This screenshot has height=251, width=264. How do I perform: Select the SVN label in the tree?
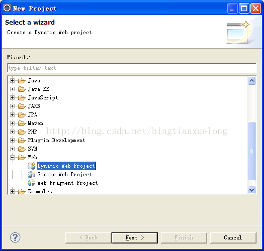pos(33,149)
